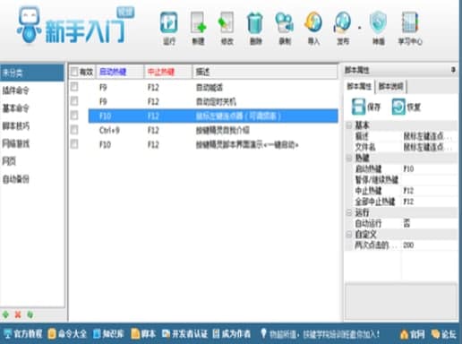
Task: Edit the 文件名 property value
Action: coord(430,147)
